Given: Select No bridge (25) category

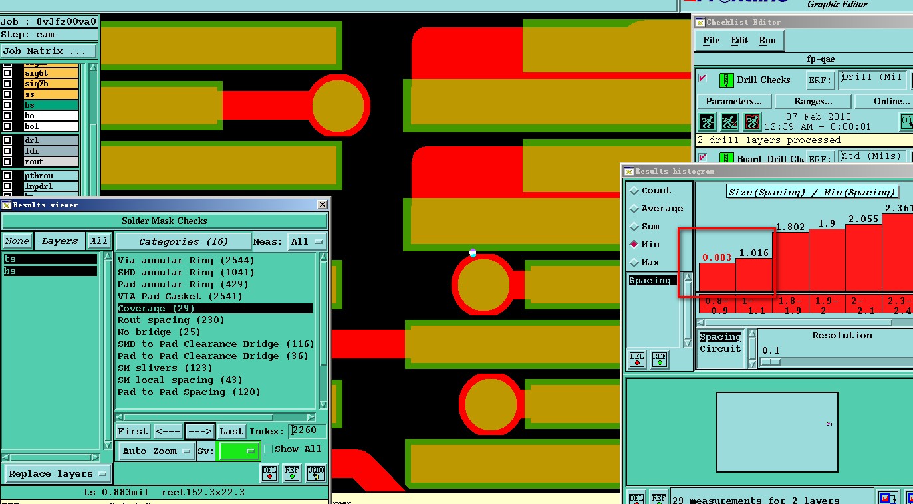Looking at the screenshot, I should pyautogui.click(x=215, y=332).
